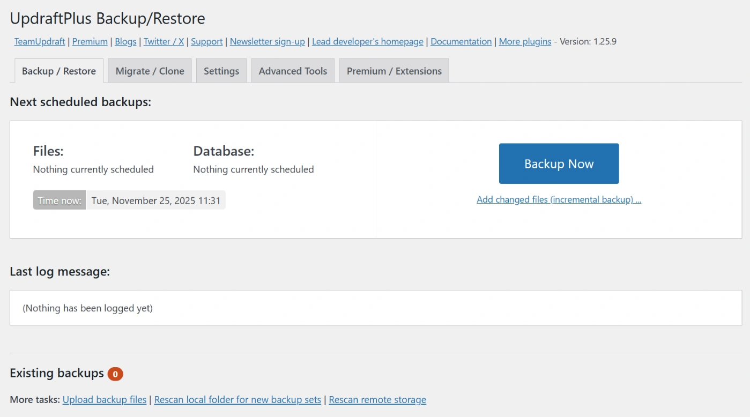This screenshot has height=417, width=750.
Task: Open the Newsletter sign-up link
Action: pos(267,41)
